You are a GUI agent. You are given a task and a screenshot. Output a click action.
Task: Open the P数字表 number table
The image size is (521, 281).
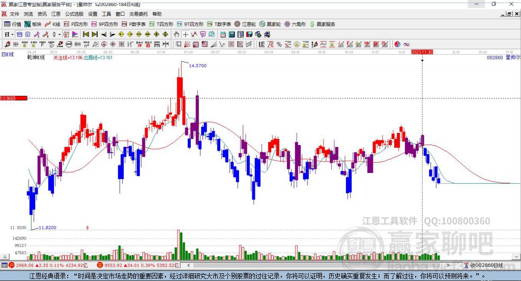pyautogui.click(x=134, y=24)
